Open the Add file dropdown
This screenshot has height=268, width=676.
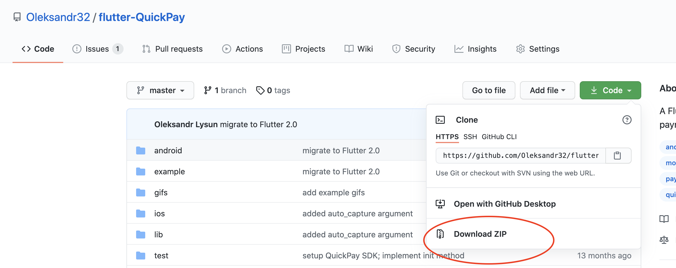click(x=547, y=90)
